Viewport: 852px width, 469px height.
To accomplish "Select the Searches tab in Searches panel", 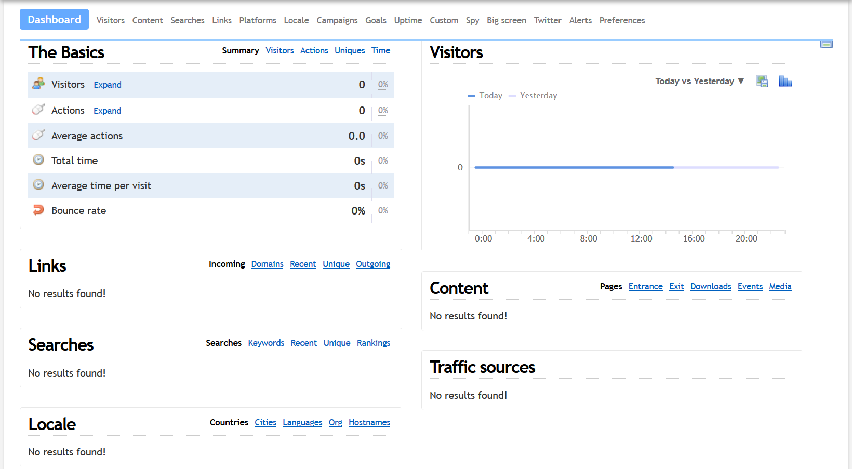I will click(224, 343).
